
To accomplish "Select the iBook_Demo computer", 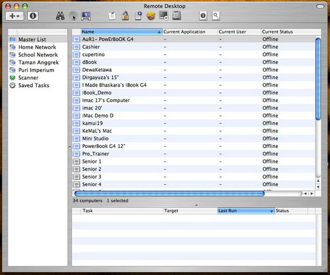I will [x=194, y=93].
